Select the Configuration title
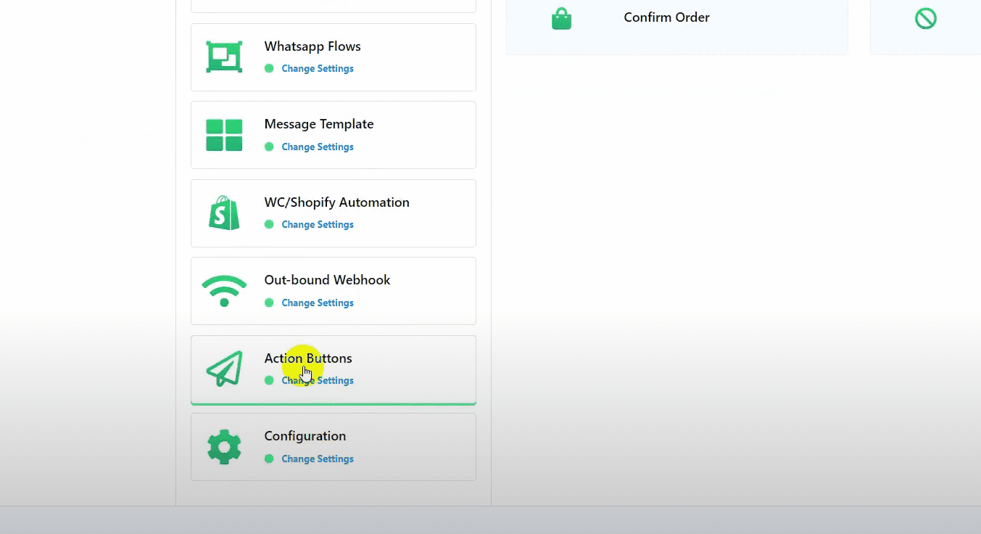Screen dimensions: 981x534 (x=305, y=436)
